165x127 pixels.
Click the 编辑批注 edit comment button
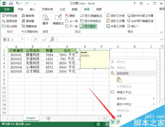click(58, 19)
